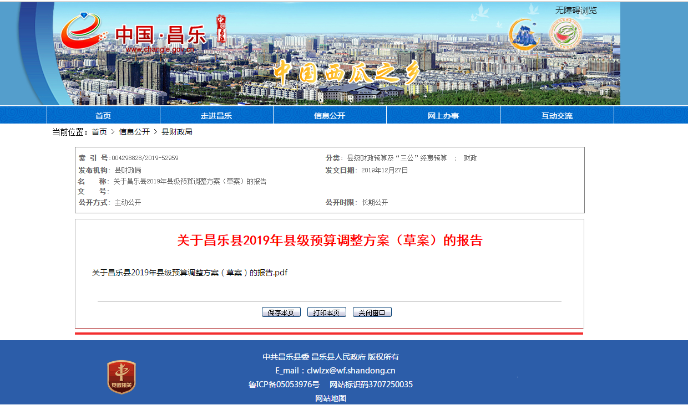The image size is (688, 405).
Task: Open the 网站地图 link in the footer
Action: point(331,398)
